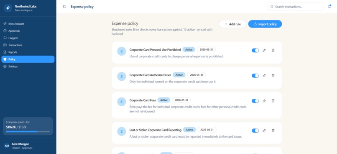
Task: Open Settings in sidebar
Action: [28, 66]
